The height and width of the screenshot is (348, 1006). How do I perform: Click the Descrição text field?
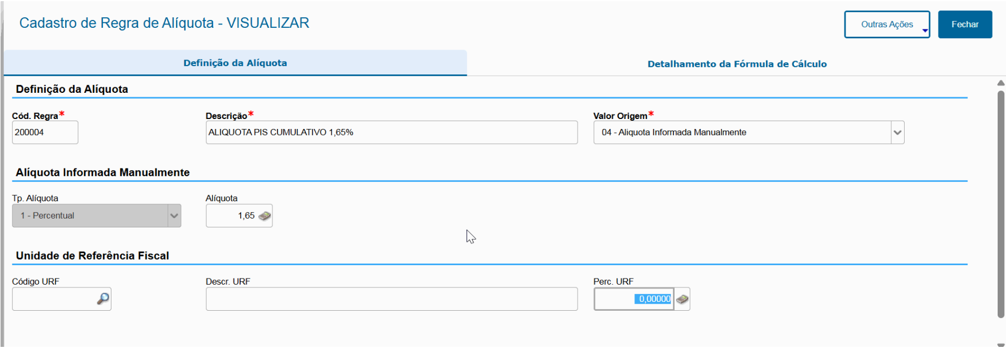click(x=391, y=132)
